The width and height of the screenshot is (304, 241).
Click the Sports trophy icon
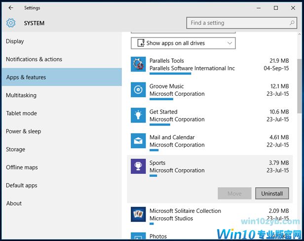coord(138,166)
